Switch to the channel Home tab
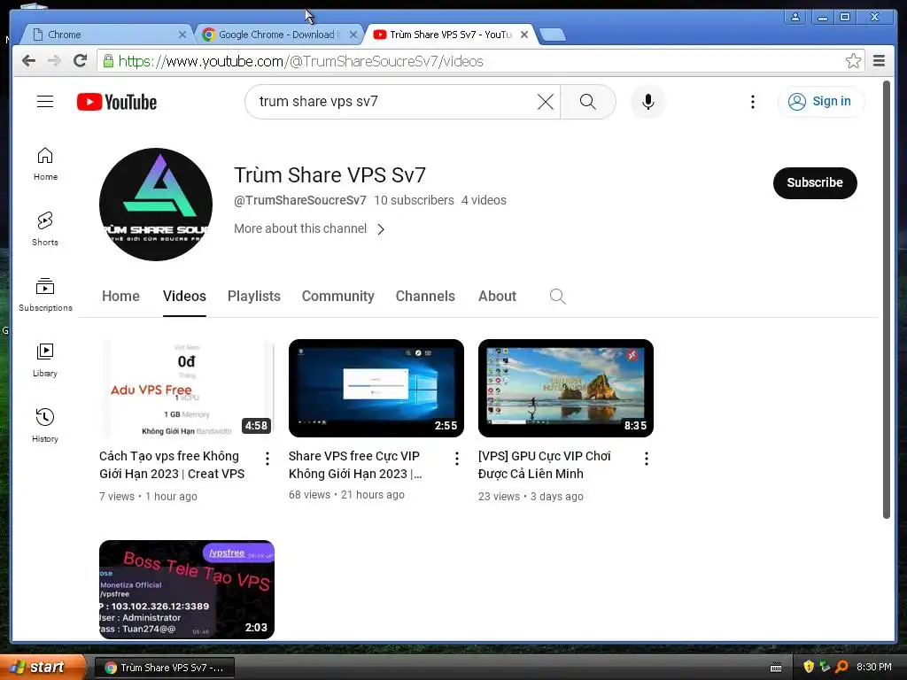The width and height of the screenshot is (907, 680). [x=120, y=296]
